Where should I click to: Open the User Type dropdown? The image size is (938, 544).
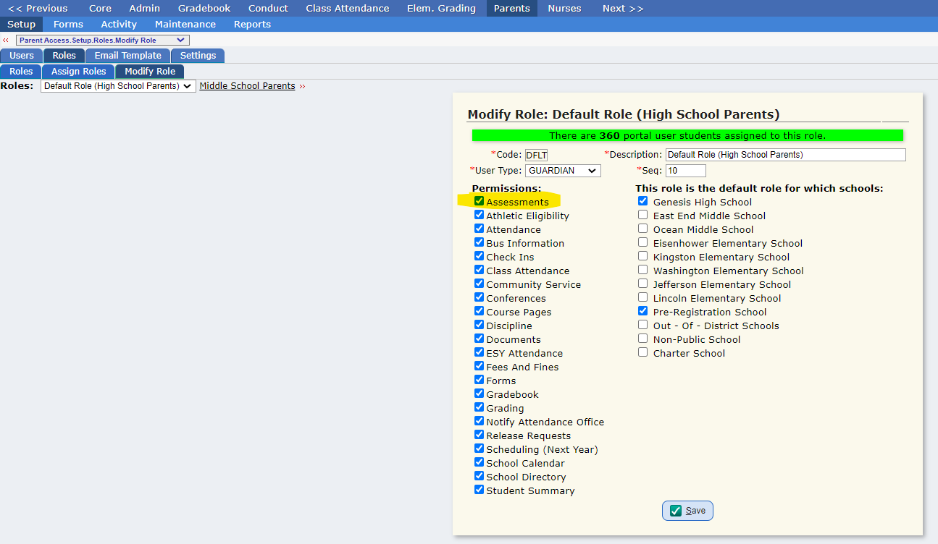563,170
